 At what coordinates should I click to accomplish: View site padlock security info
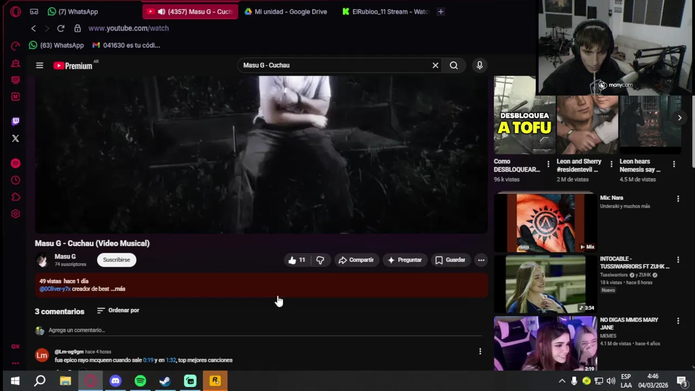78,28
